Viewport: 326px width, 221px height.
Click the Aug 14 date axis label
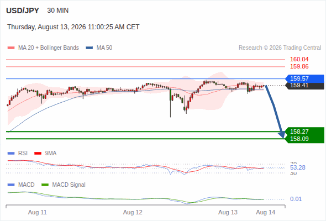tap(266, 213)
